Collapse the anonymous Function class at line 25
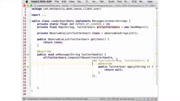180x101 pixels. [x=31, y=61]
